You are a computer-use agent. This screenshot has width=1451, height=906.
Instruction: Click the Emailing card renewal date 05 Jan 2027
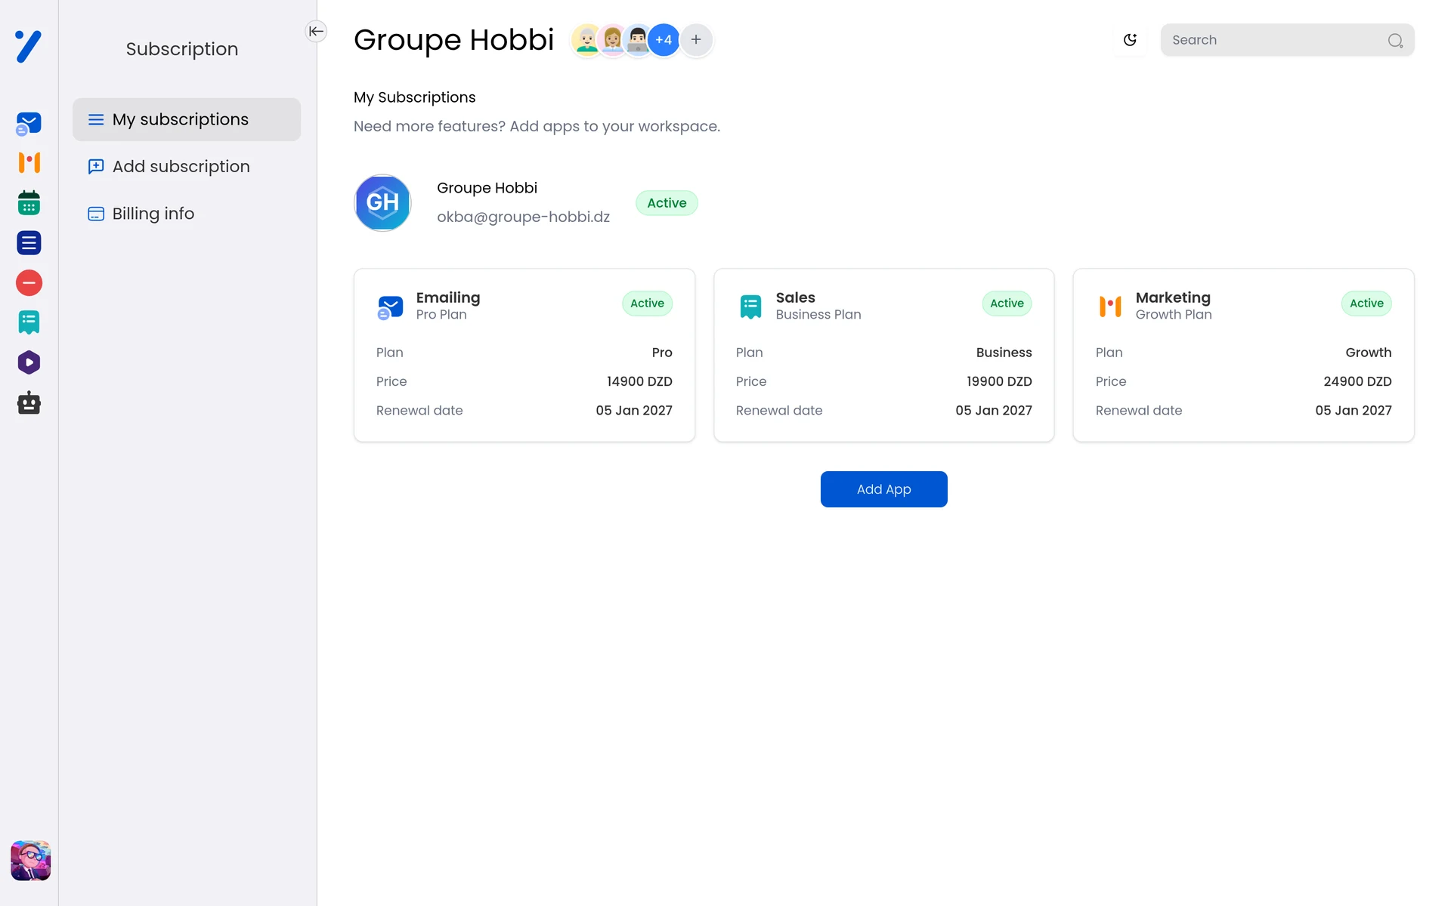tap(634, 411)
